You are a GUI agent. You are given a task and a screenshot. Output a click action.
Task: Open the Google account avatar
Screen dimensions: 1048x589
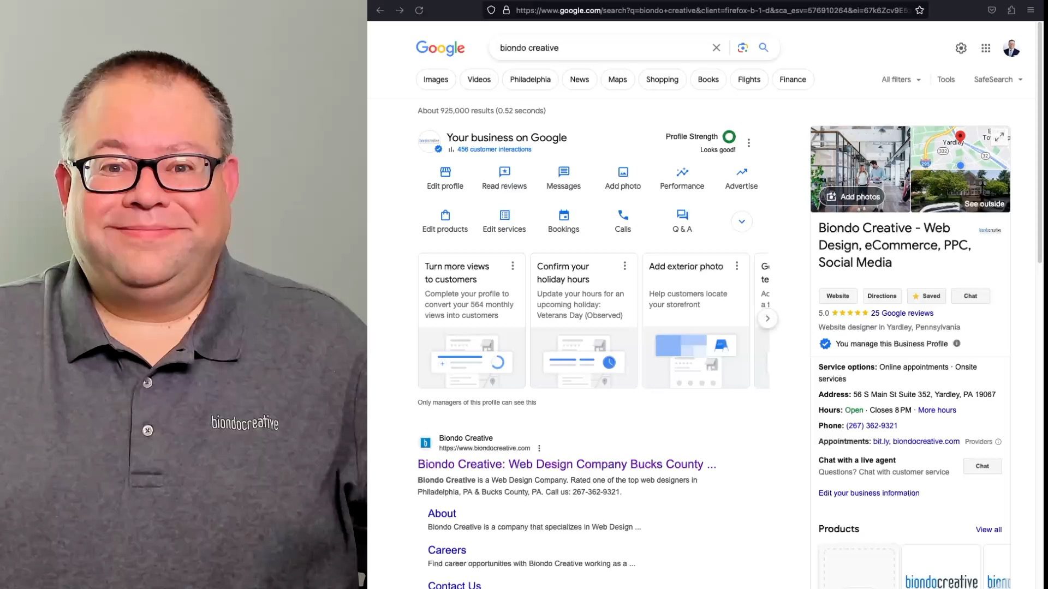click(1011, 48)
